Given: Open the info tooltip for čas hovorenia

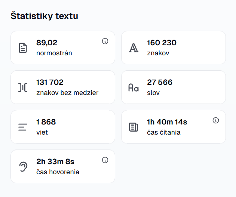Looking at the screenshot, I should (x=105, y=160).
